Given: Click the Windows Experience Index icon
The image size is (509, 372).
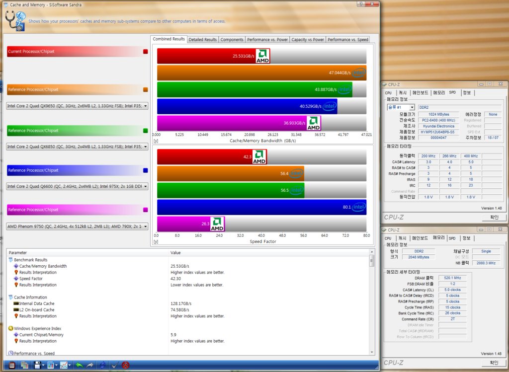Looking at the screenshot, I should (x=11, y=328).
